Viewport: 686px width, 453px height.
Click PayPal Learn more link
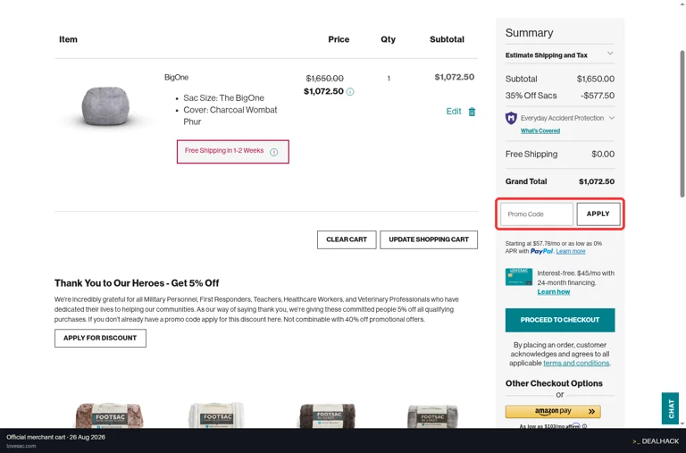(571, 251)
